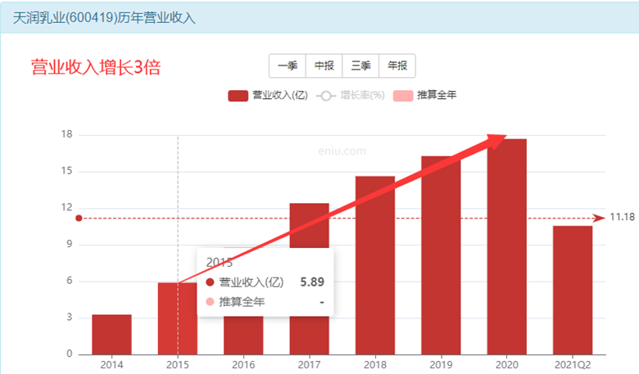639x374 pixels.
Task: Click the 天润乳业(600419)历年营业收入 title
Action: coord(104,18)
